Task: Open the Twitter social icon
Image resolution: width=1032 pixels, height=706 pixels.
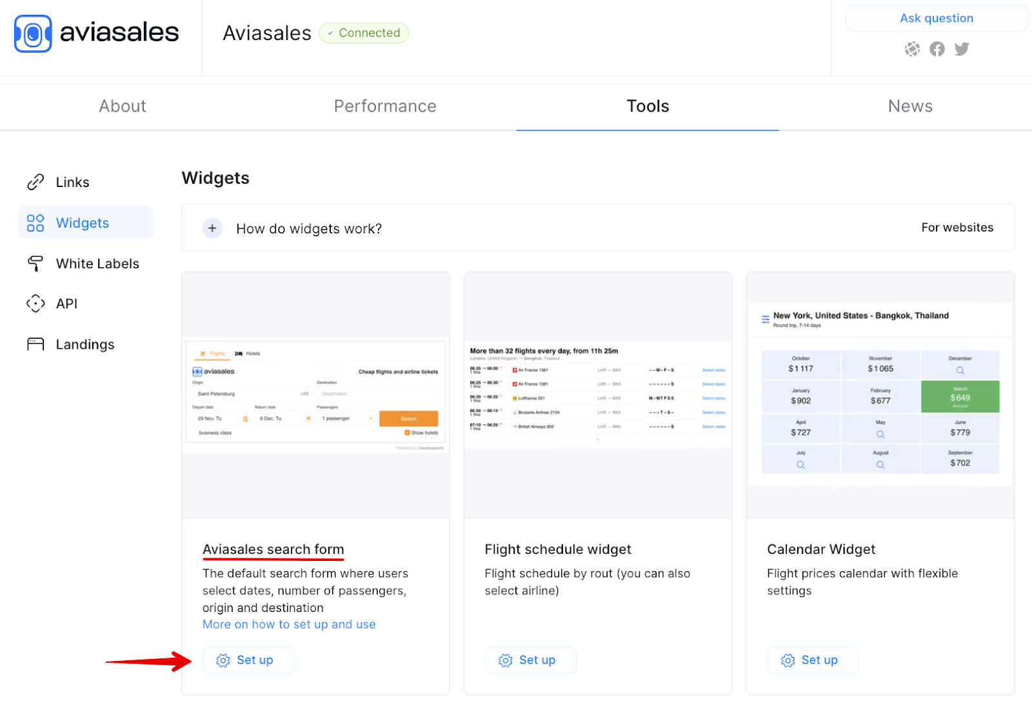Action: [961, 49]
